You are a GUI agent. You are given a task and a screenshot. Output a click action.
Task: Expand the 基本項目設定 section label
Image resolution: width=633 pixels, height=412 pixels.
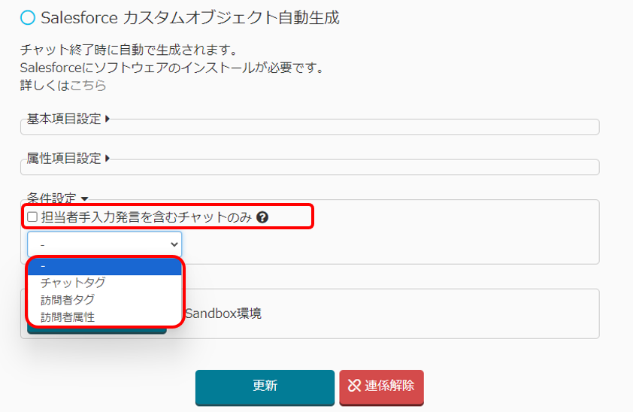tap(64, 119)
